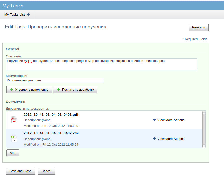Click green arrow on Послать на доработку button
Viewport: 224px width, 179px height.
tap(58, 90)
